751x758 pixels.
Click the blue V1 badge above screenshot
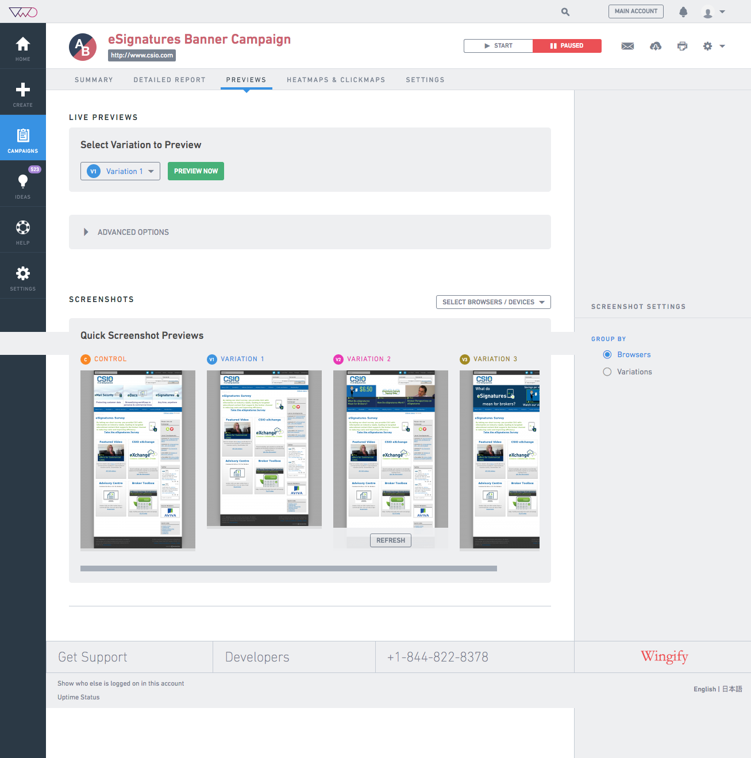point(212,359)
